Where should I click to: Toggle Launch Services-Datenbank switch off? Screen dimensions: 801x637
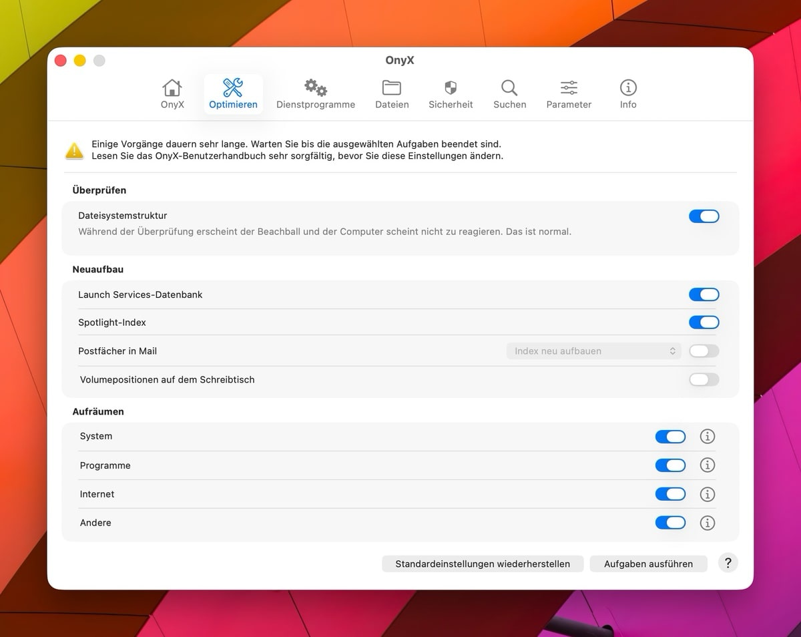click(704, 294)
